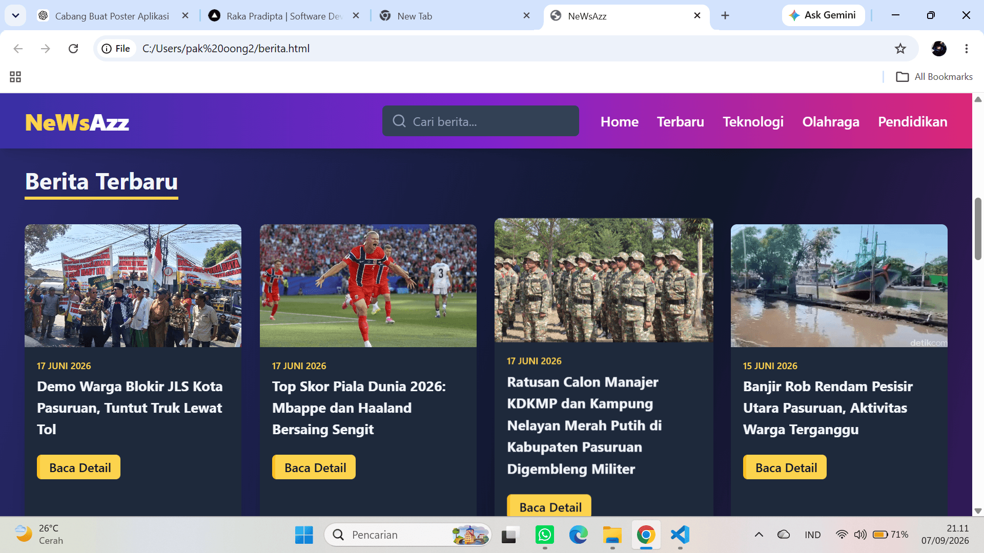Open the Home navigation link
The height and width of the screenshot is (553, 984).
(x=620, y=122)
